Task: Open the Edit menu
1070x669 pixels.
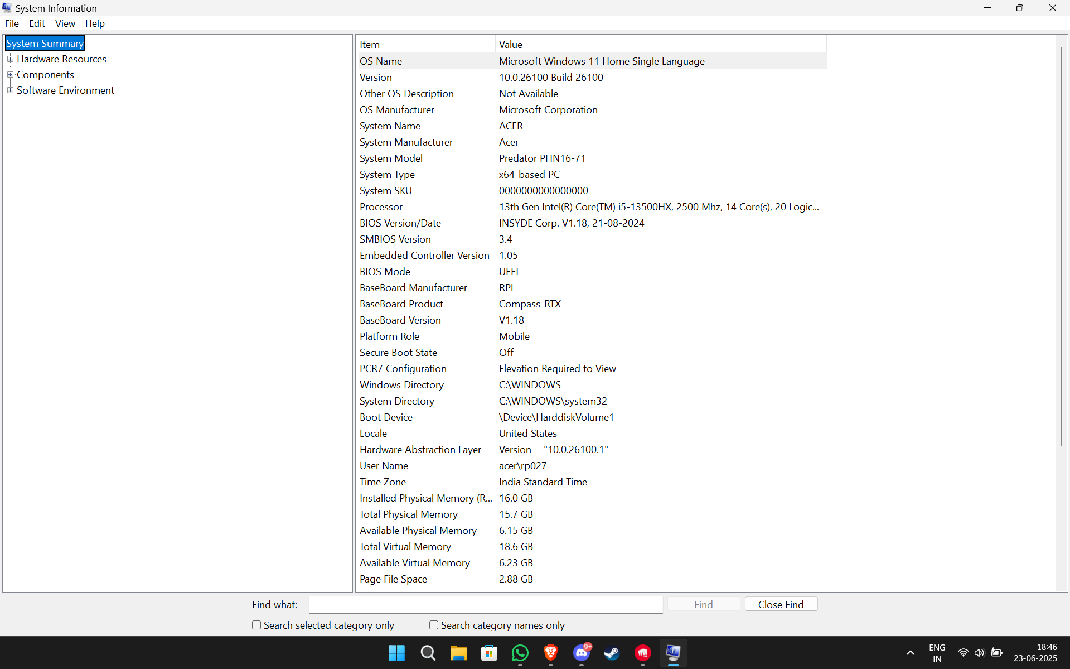Action: [37, 23]
